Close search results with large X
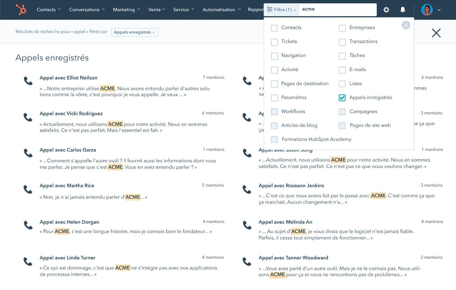This screenshot has width=456, height=290. (x=436, y=33)
